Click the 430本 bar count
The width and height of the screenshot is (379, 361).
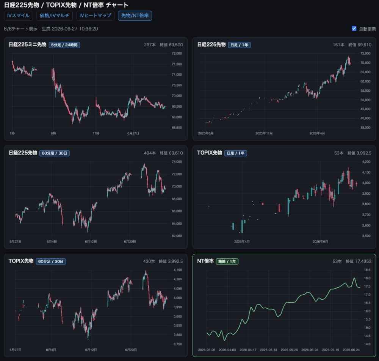tap(149, 261)
